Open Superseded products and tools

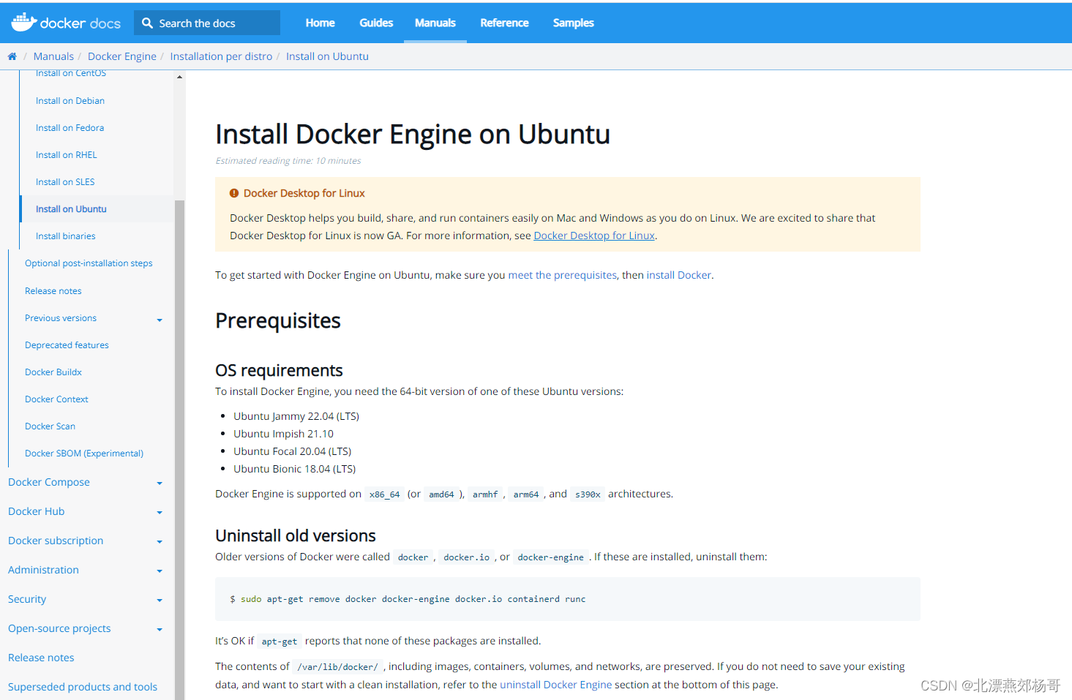pyautogui.click(x=83, y=687)
